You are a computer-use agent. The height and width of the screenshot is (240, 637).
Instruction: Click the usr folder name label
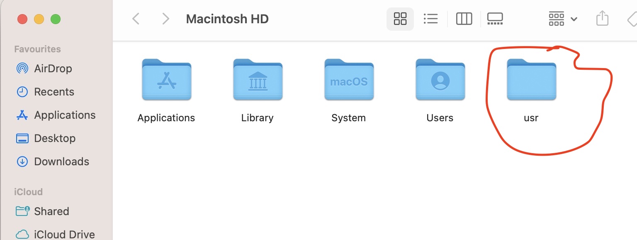(531, 118)
